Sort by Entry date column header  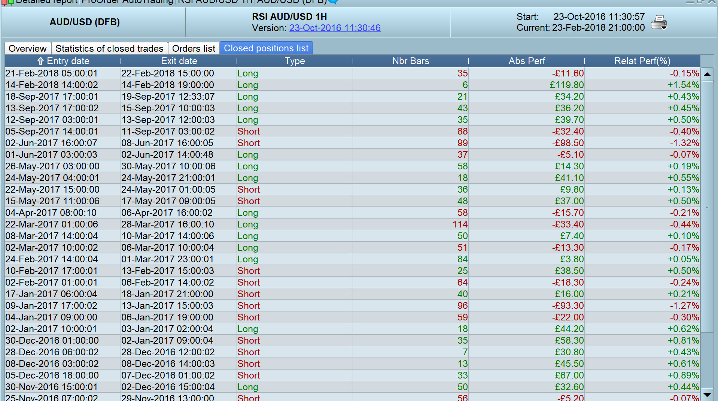pos(63,61)
